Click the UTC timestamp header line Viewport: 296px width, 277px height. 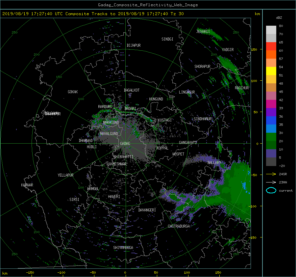tap(93, 14)
